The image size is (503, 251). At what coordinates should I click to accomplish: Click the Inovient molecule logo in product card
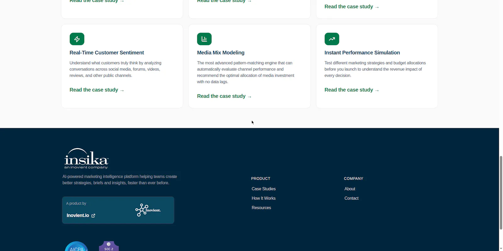click(148, 210)
